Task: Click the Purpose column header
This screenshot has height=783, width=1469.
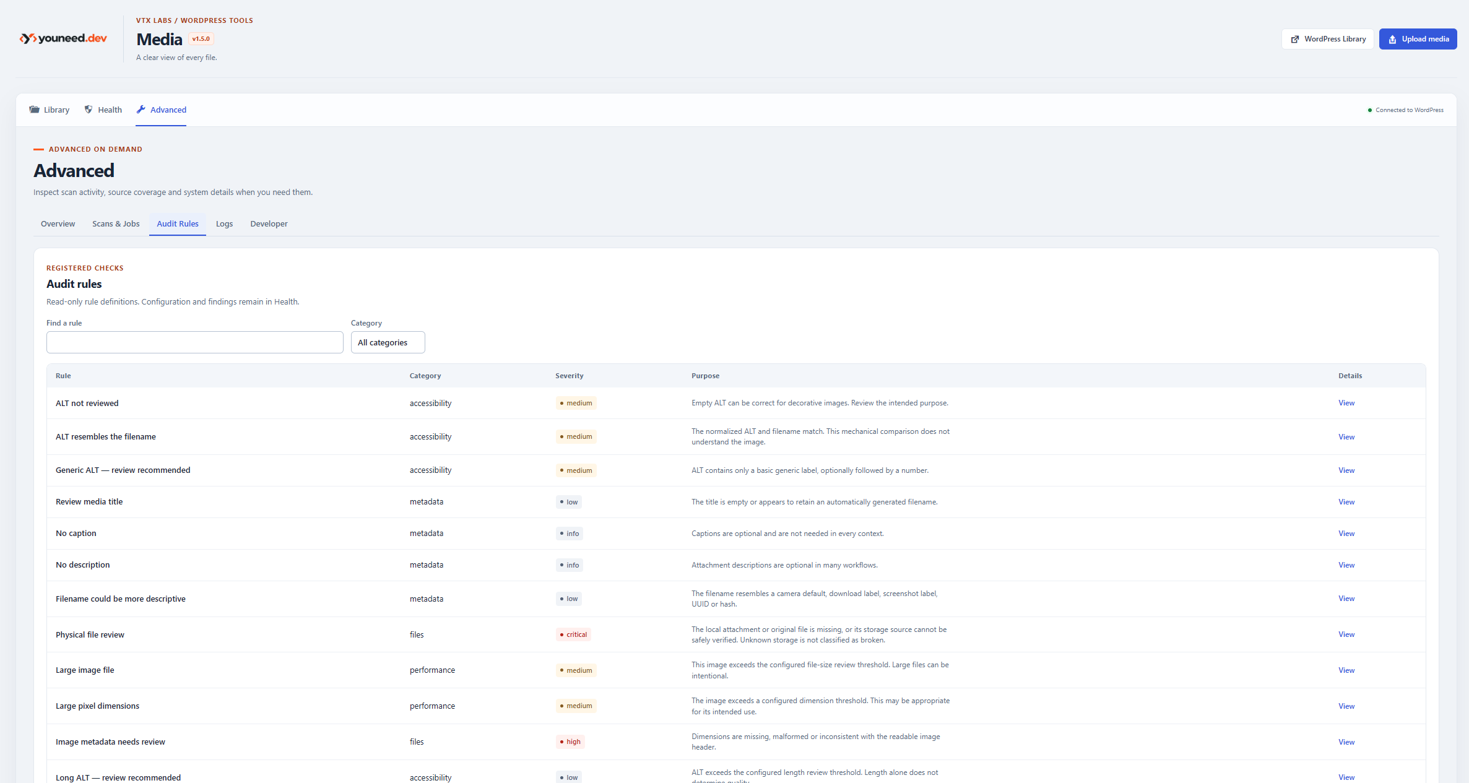Action: click(x=705, y=376)
